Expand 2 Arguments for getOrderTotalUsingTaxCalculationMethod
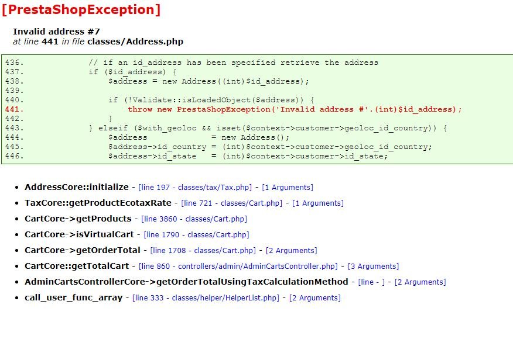This screenshot has height=346, width=513. click(x=420, y=282)
